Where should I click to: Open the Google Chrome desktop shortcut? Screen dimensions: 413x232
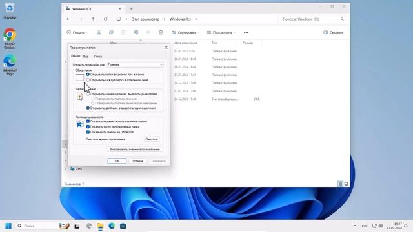[10, 39]
